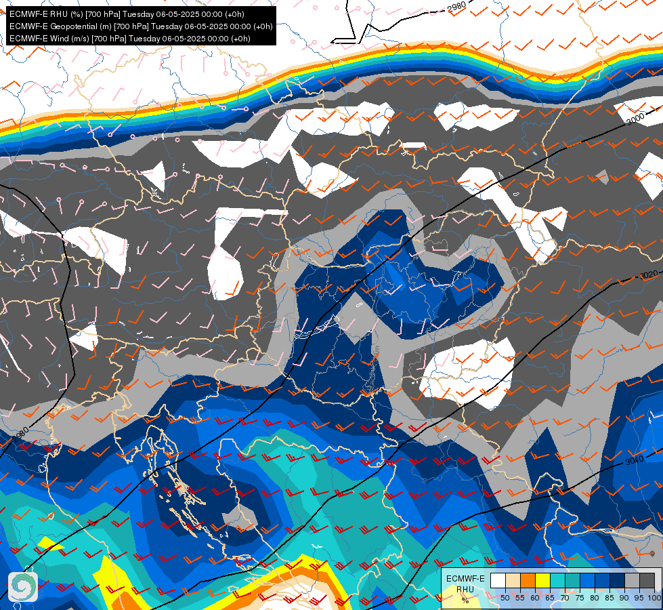Click the legend value 100

point(655,598)
